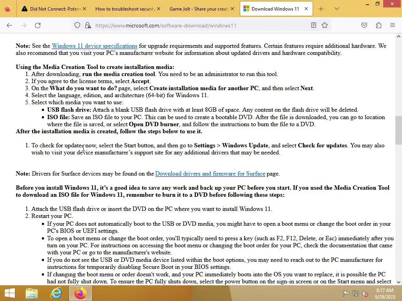This screenshot has height=301, width=402.
Task: Minimize the Firefox window
Action: click(x=367, y=4)
